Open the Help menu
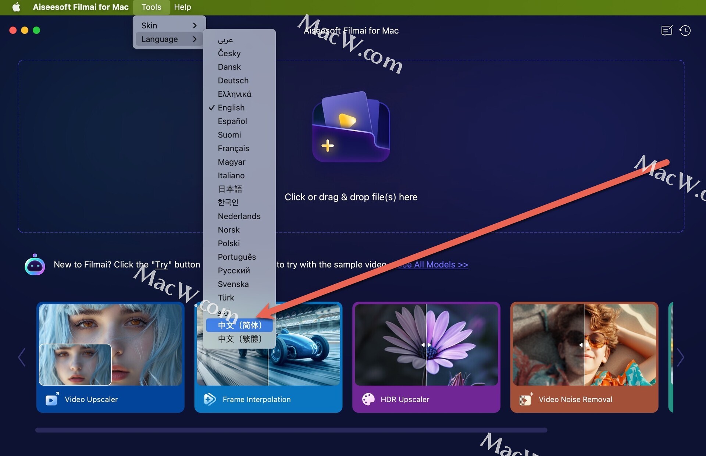Screen dimensions: 706x456 (182, 7)
